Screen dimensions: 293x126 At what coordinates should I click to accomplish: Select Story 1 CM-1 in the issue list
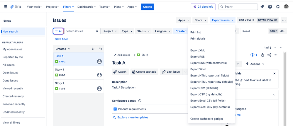pos(79,73)
